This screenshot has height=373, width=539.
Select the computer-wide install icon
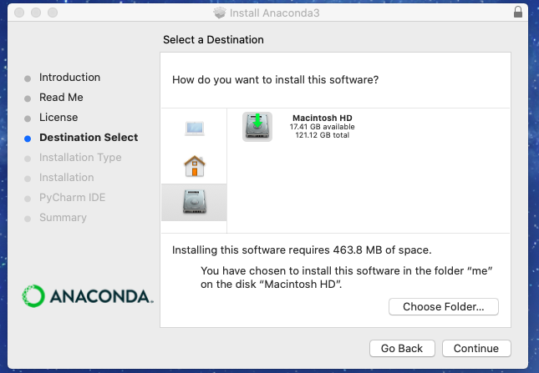pos(194,128)
